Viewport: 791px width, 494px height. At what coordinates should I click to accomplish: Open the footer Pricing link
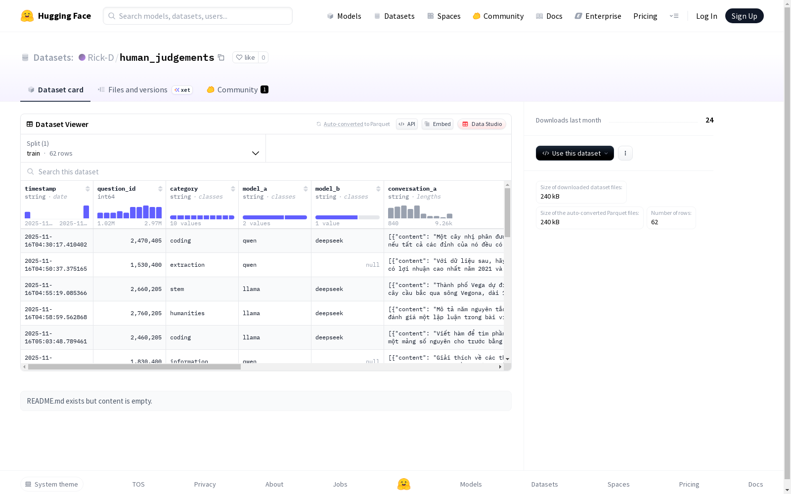689,484
